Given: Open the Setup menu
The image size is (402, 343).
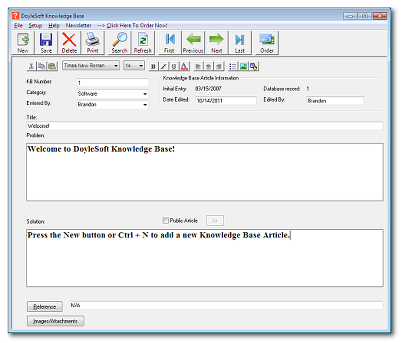Looking at the screenshot, I should tap(35, 25).
